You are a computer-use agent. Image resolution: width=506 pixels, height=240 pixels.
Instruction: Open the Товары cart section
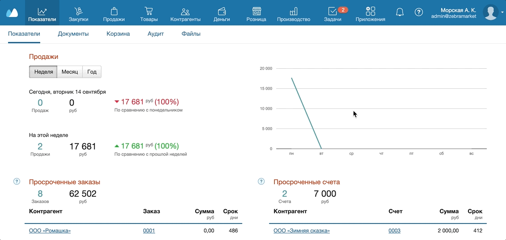tap(149, 13)
